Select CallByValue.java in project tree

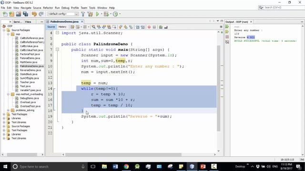(29, 46)
